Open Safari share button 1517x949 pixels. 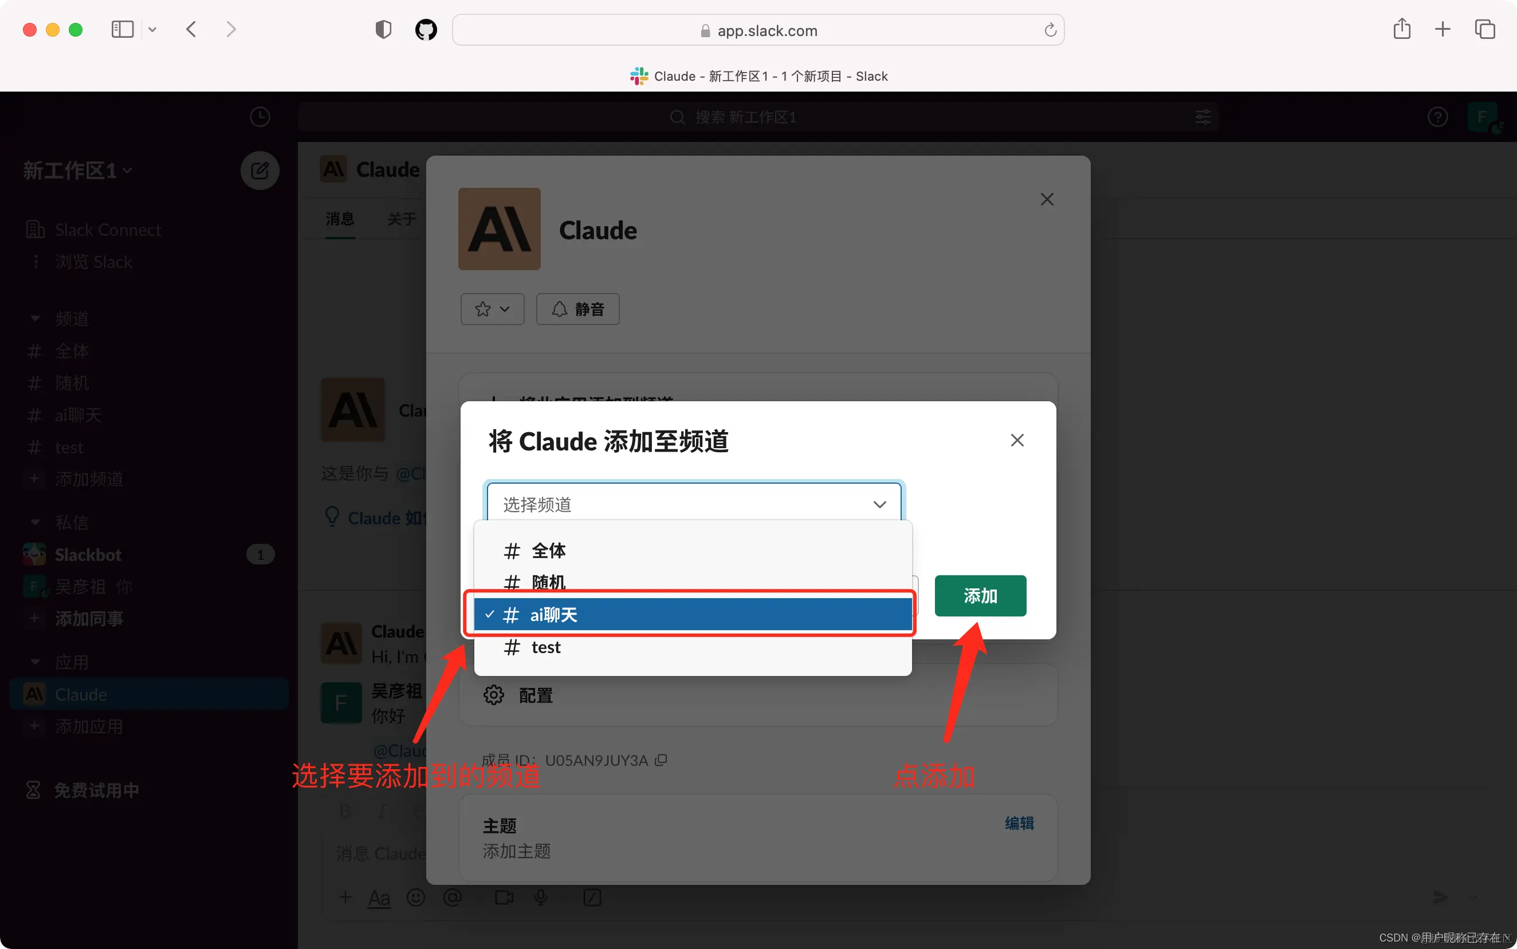click(1402, 29)
